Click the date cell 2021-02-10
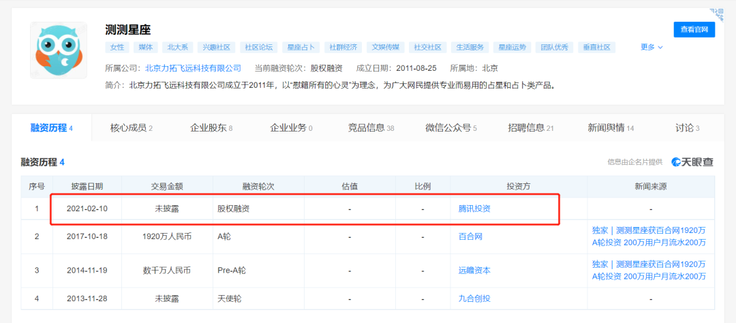 coord(87,209)
